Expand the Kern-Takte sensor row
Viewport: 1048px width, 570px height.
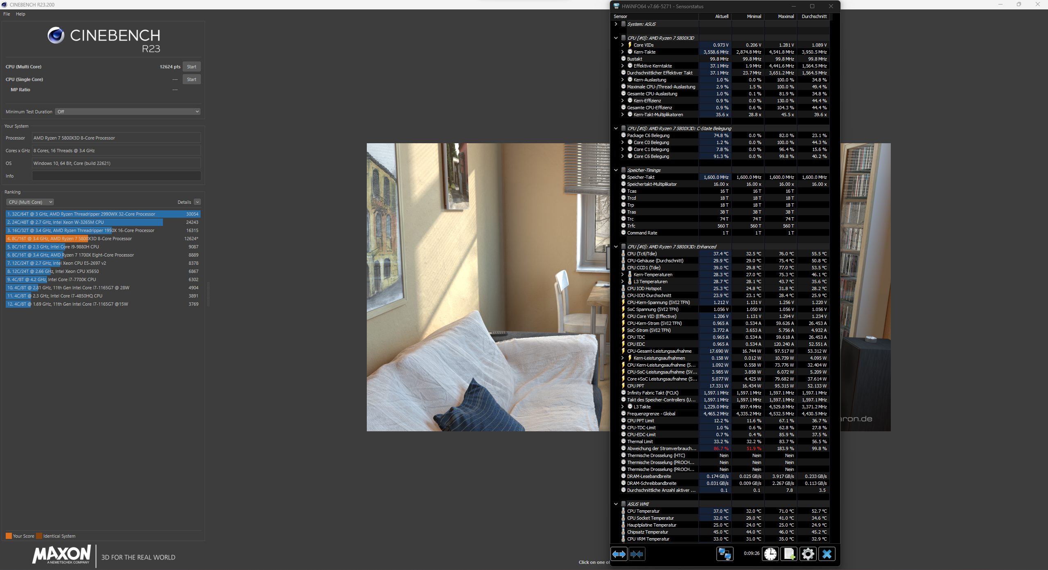[622, 52]
